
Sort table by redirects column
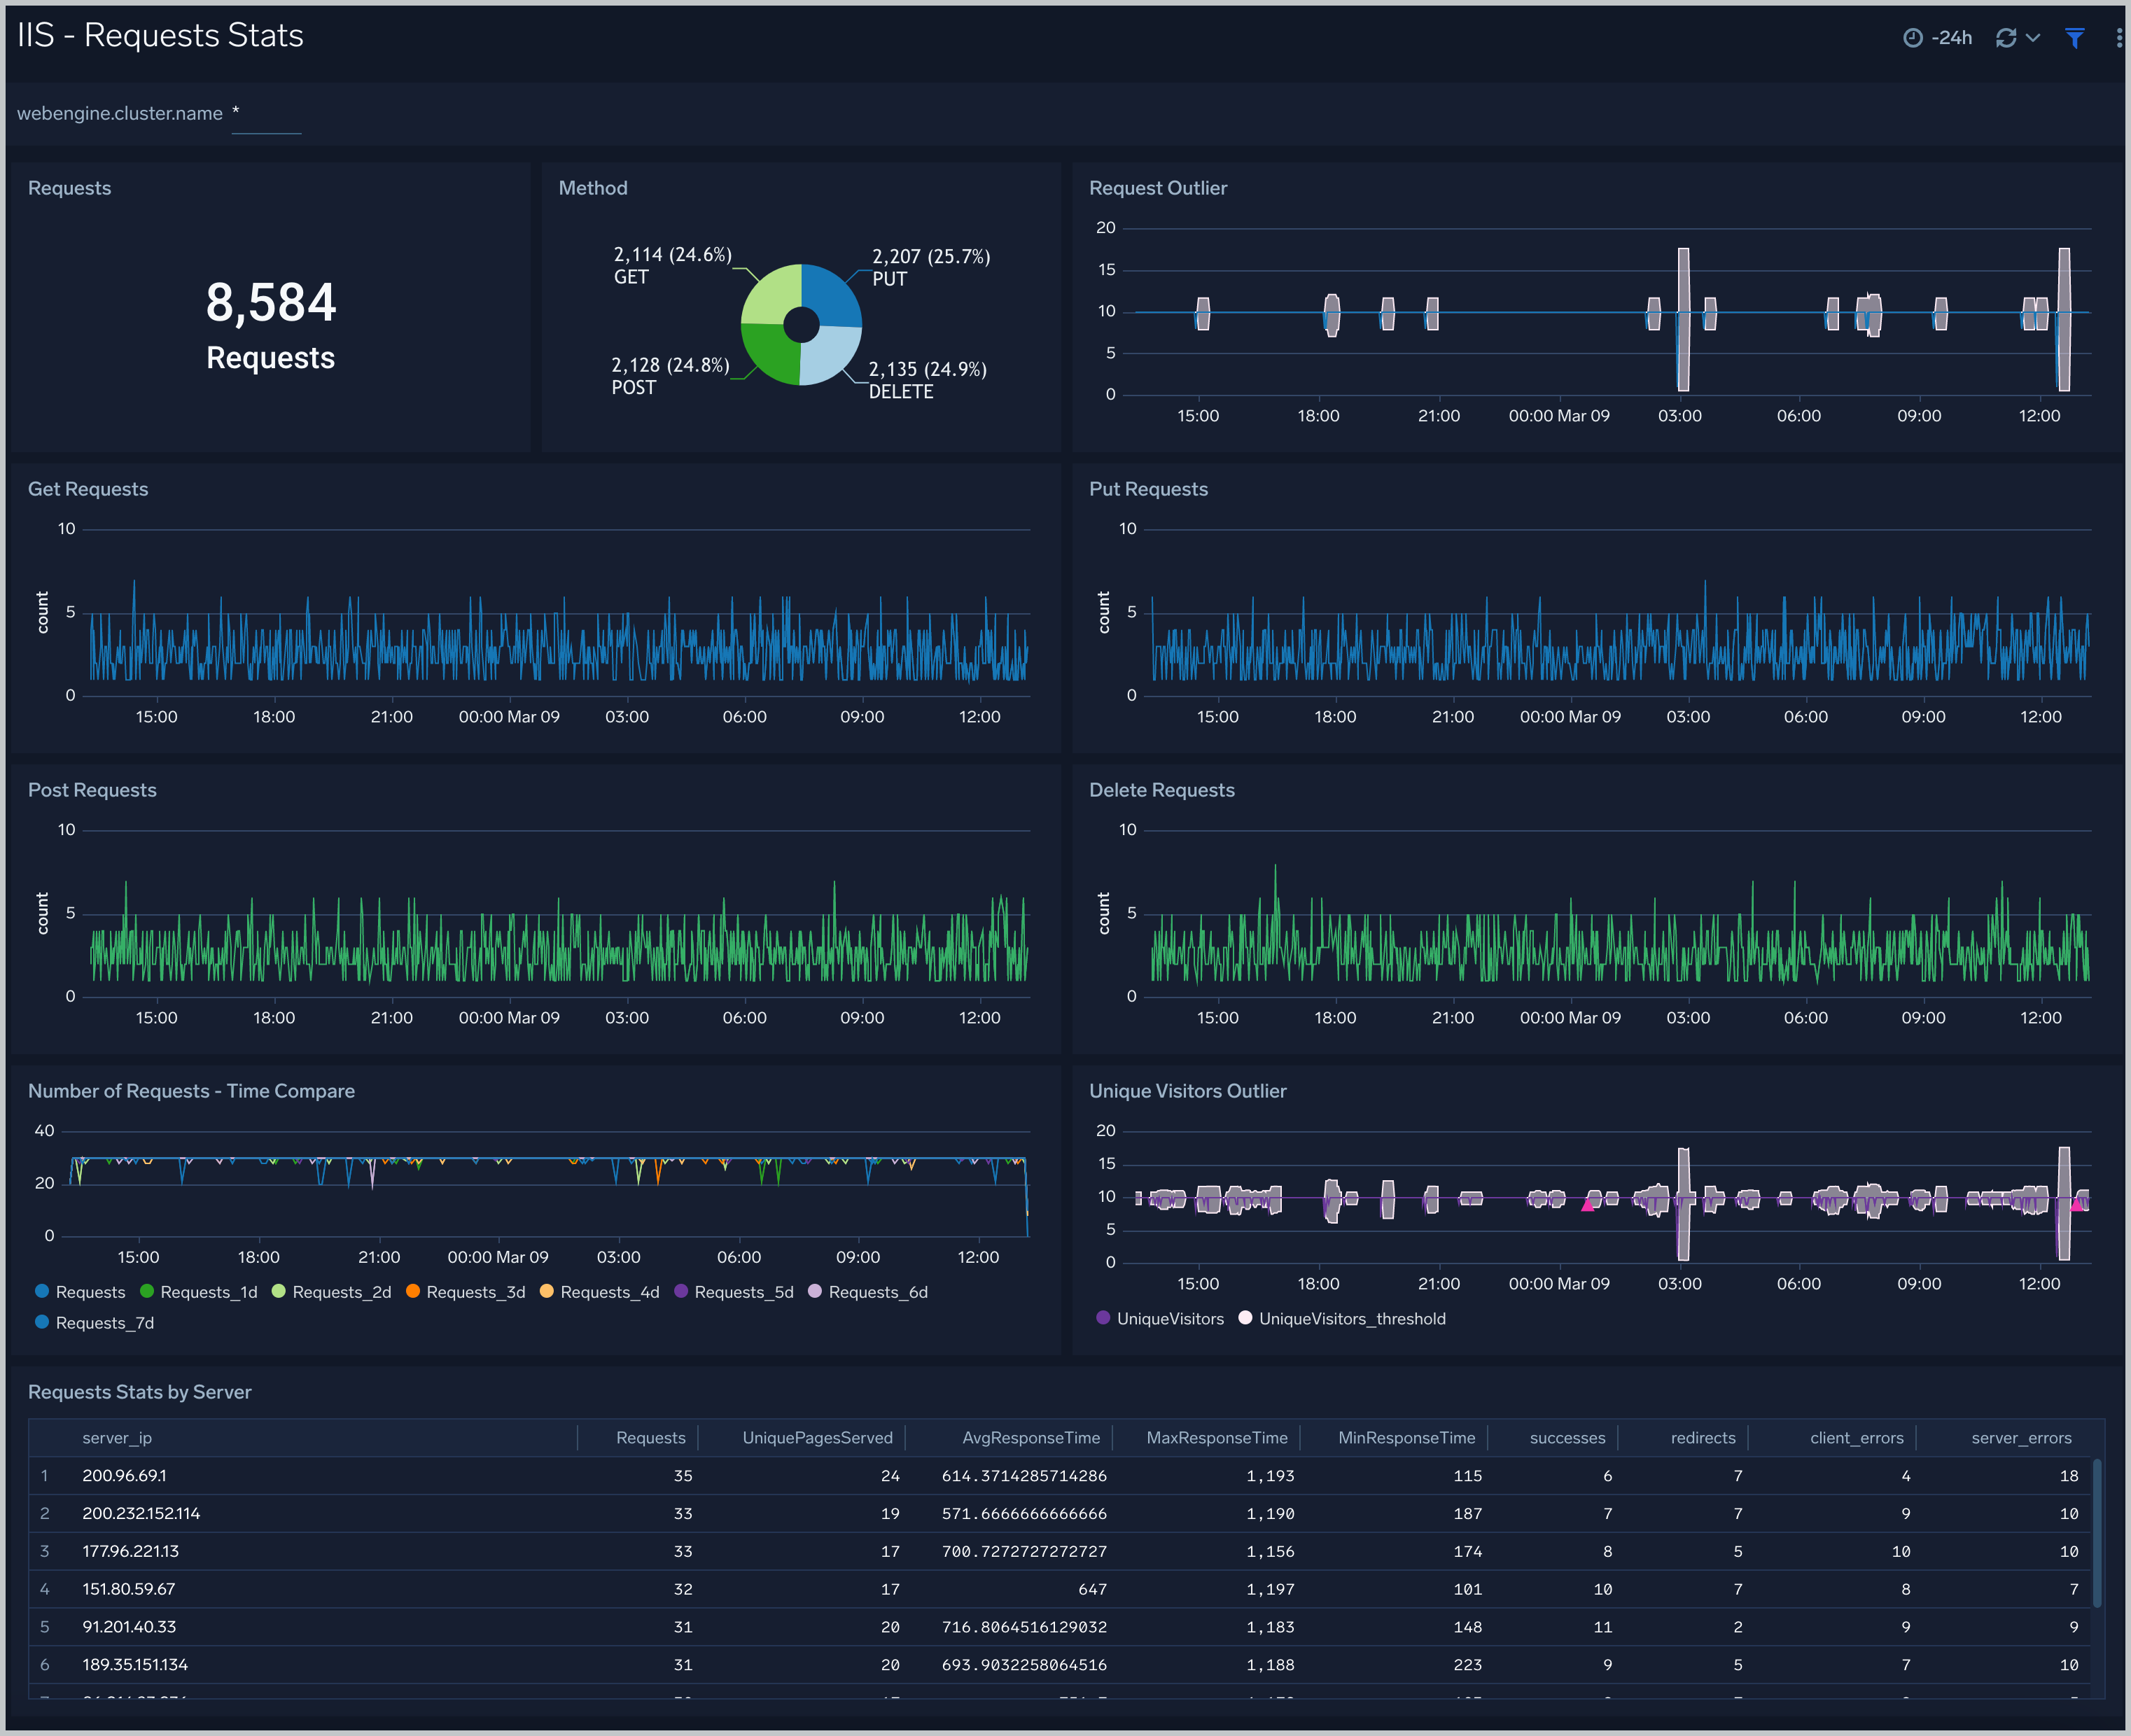1703,1438
